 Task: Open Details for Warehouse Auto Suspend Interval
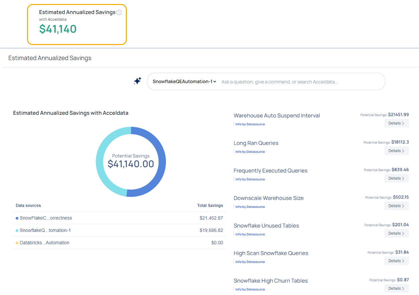(x=396, y=123)
